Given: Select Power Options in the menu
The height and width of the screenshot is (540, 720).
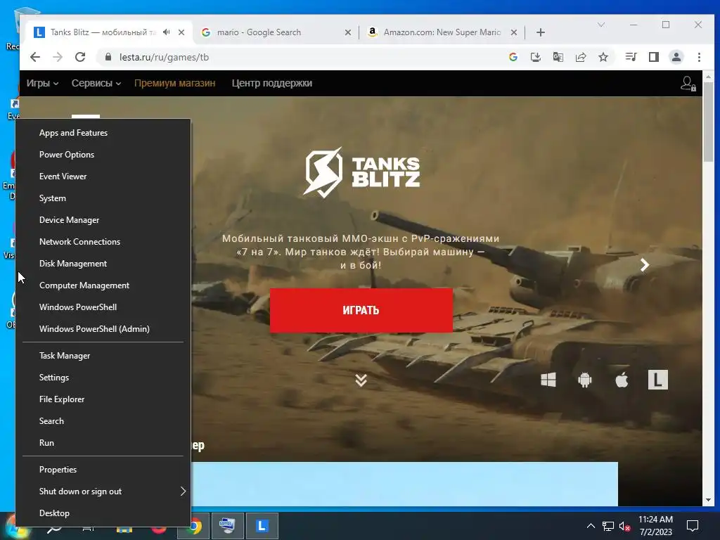Looking at the screenshot, I should click(x=103, y=154).
